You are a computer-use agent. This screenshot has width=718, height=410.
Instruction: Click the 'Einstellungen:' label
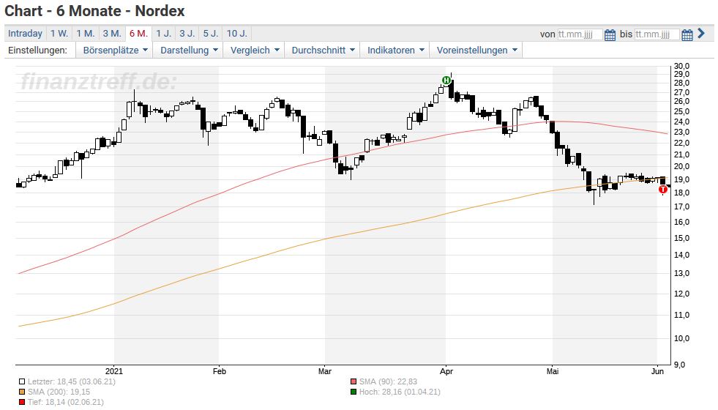37,51
